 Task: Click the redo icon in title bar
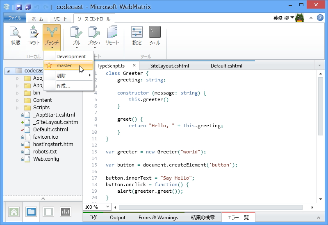point(46,7)
